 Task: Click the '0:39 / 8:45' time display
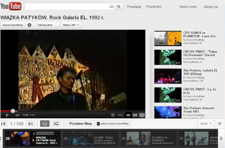[29, 115]
